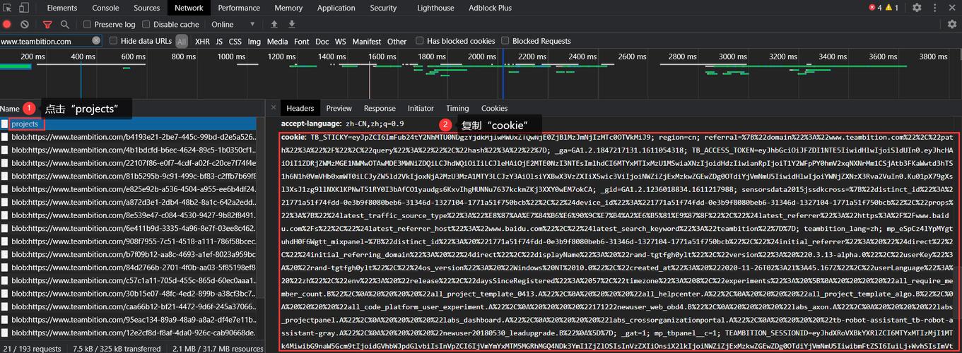
Task: Filter requests by CSS type
Action: (235, 42)
